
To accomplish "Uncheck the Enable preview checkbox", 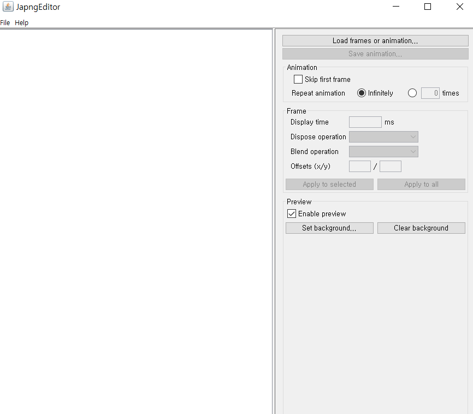I will pos(292,214).
